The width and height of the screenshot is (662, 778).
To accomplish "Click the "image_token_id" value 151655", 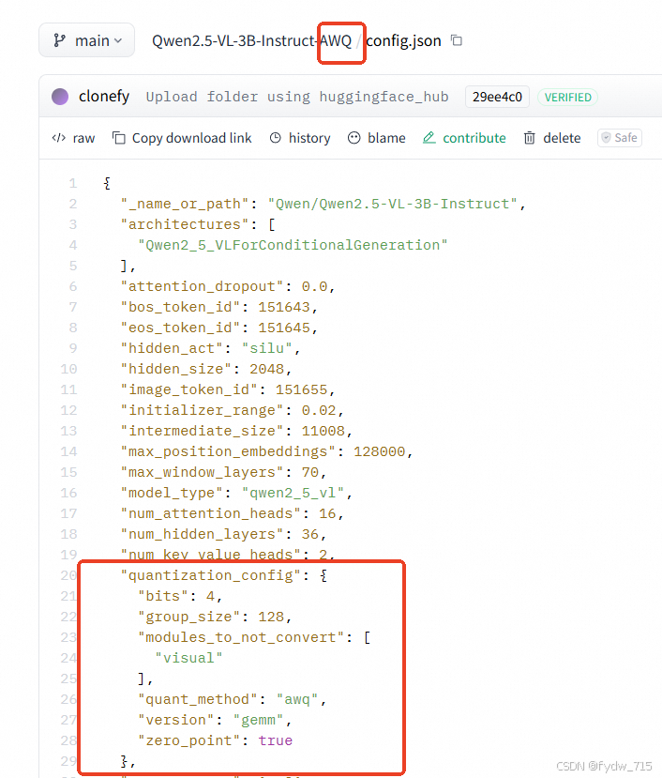I will click(302, 389).
